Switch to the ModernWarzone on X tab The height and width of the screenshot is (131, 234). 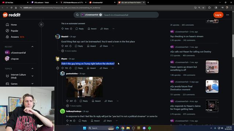(x=73, y=3)
